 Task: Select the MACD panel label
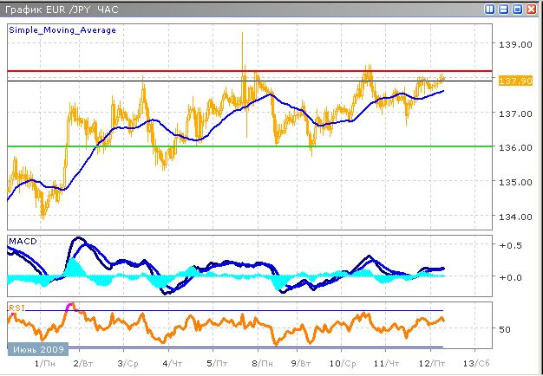click(x=21, y=239)
